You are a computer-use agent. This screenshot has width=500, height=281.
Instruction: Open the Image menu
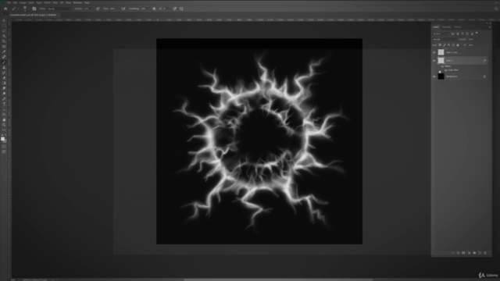click(23, 2)
